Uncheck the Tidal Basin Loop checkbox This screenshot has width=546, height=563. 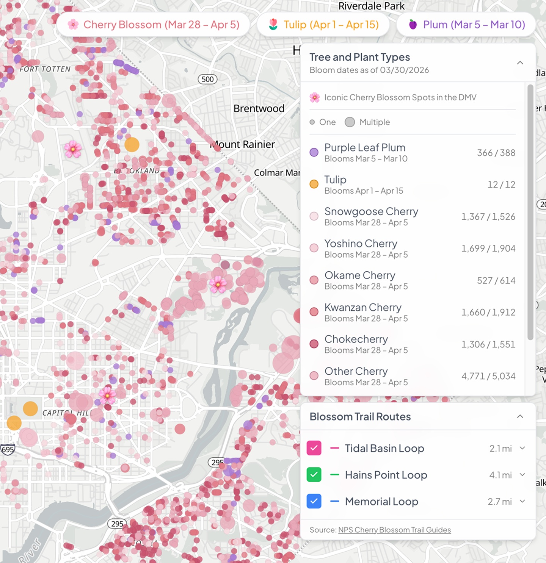tap(314, 448)
